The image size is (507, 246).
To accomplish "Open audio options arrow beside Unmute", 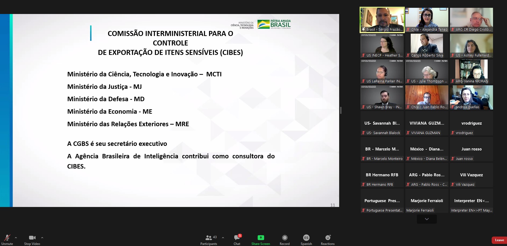I will pos(16,238).
